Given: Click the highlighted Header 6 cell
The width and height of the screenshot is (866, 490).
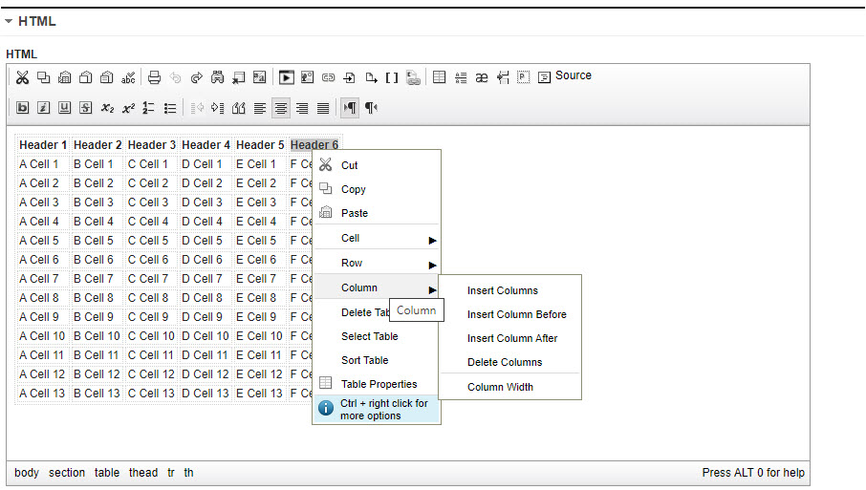Looking at the screenshot, I should [x=314, y=145].
